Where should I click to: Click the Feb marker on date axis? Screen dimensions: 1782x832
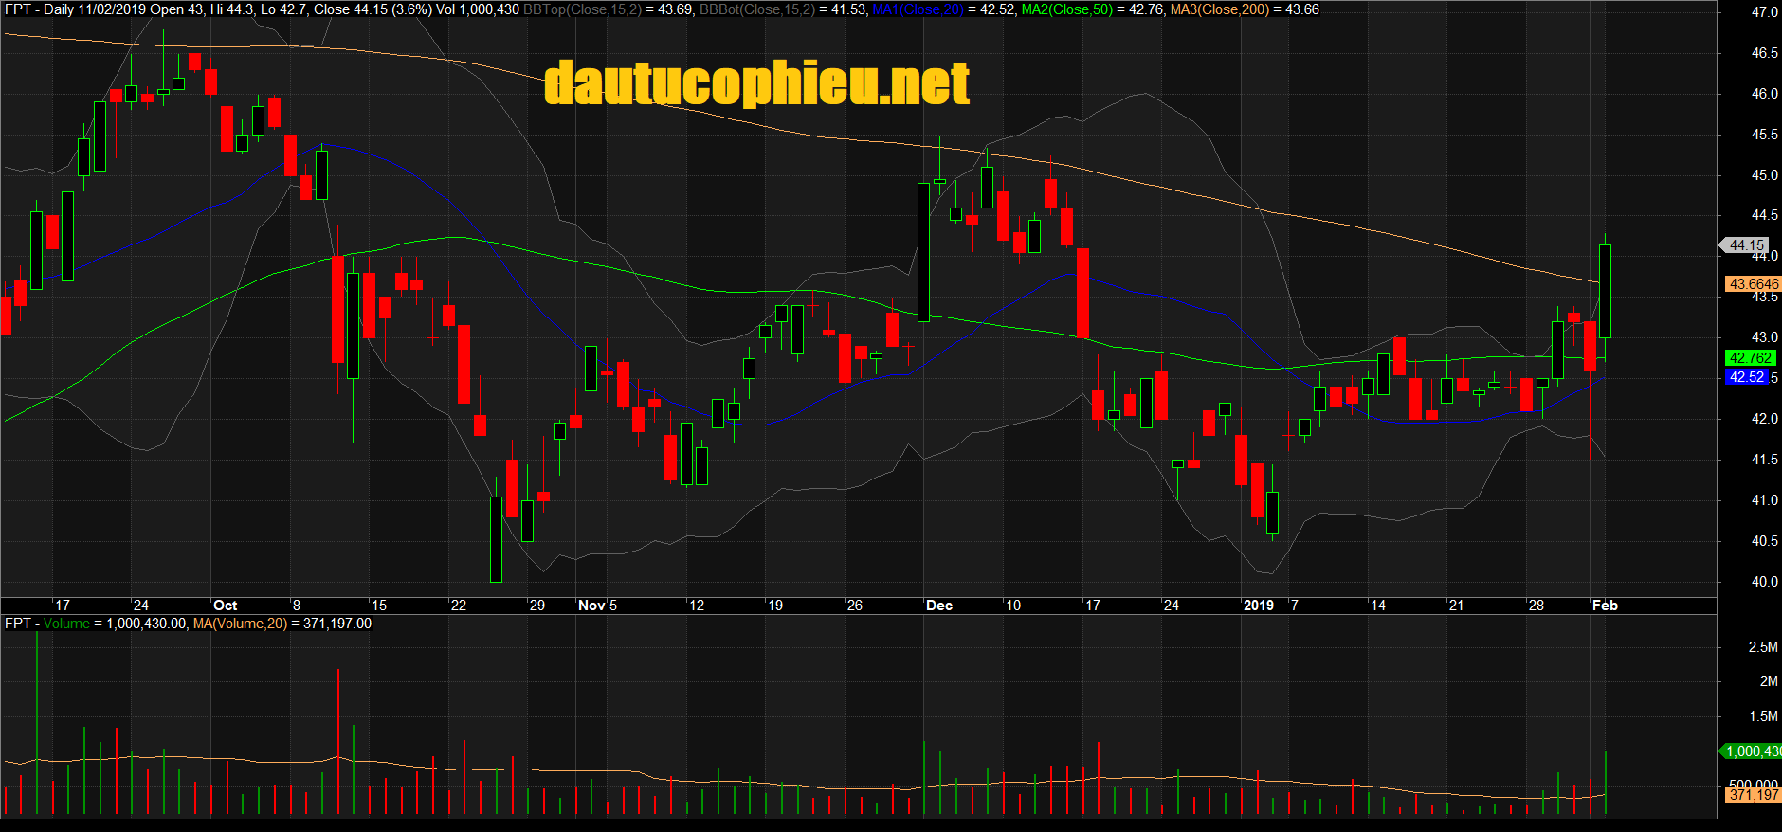click(1605, 606)
